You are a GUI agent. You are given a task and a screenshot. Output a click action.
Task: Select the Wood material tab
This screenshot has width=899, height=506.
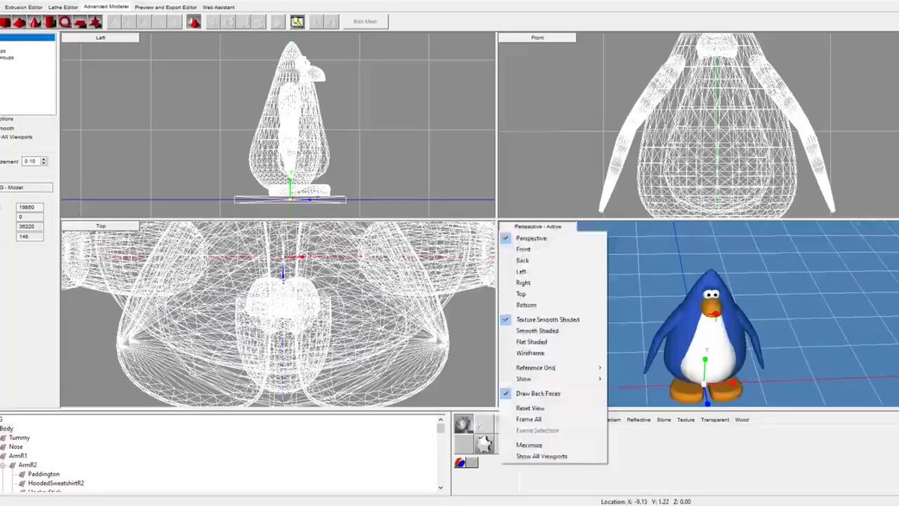click(x=742, y=420)
